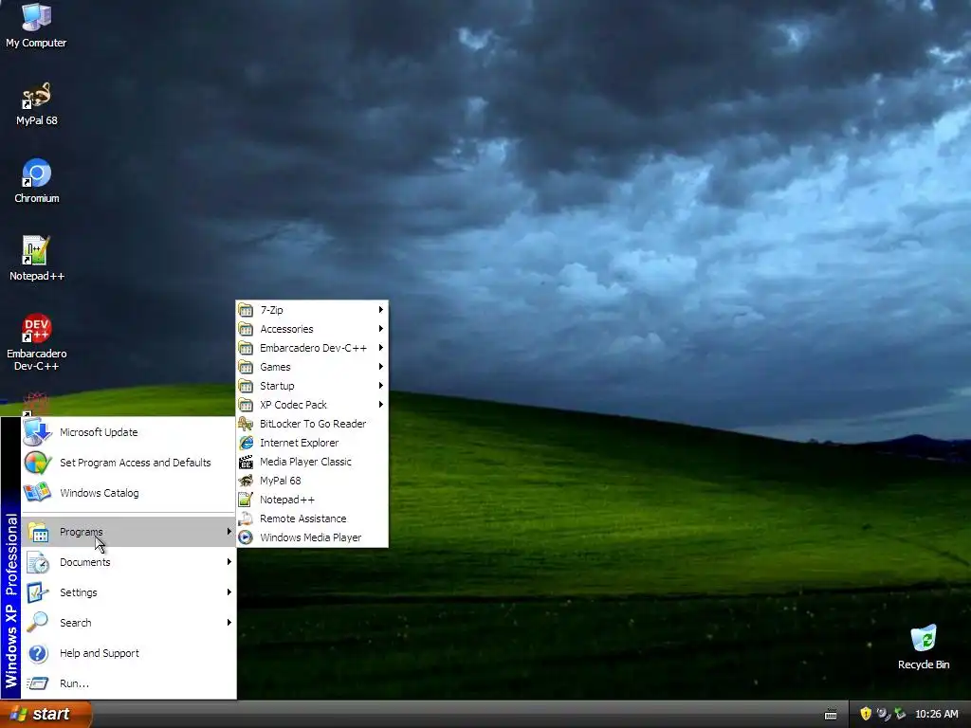The height and width of the screenshot is (728, 971).
Task: Expand the Search submenu arrow
Action: (x=229, y=622)
